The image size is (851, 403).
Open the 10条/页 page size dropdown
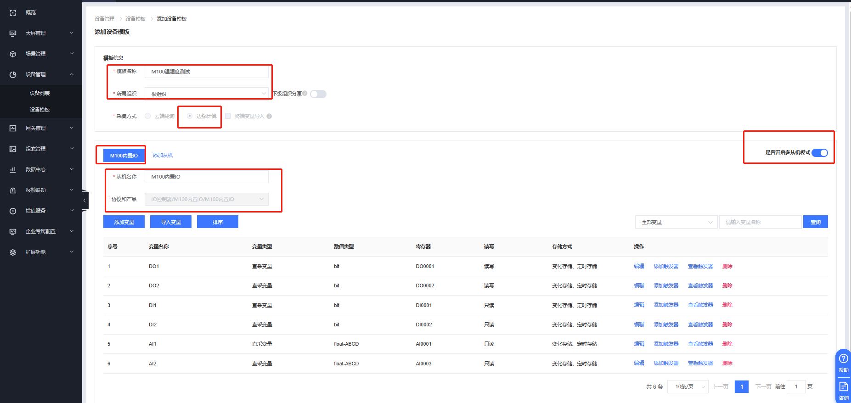(688, 387)
